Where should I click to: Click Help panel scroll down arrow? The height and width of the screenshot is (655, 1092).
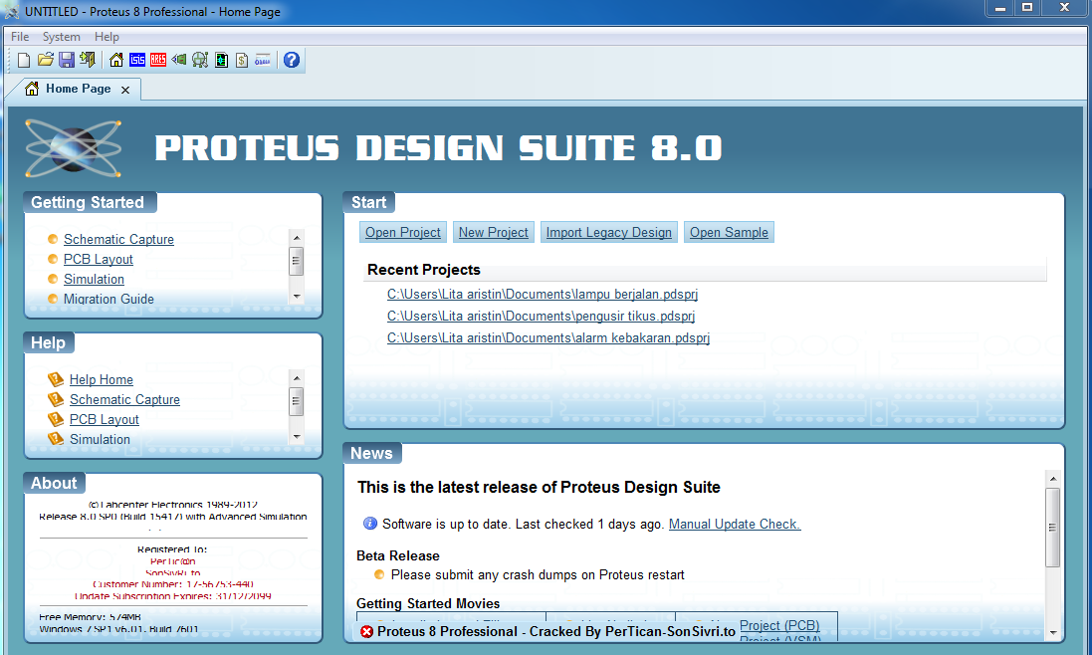[297, 437]
